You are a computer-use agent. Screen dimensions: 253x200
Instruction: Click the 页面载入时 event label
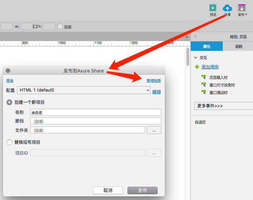218,77
